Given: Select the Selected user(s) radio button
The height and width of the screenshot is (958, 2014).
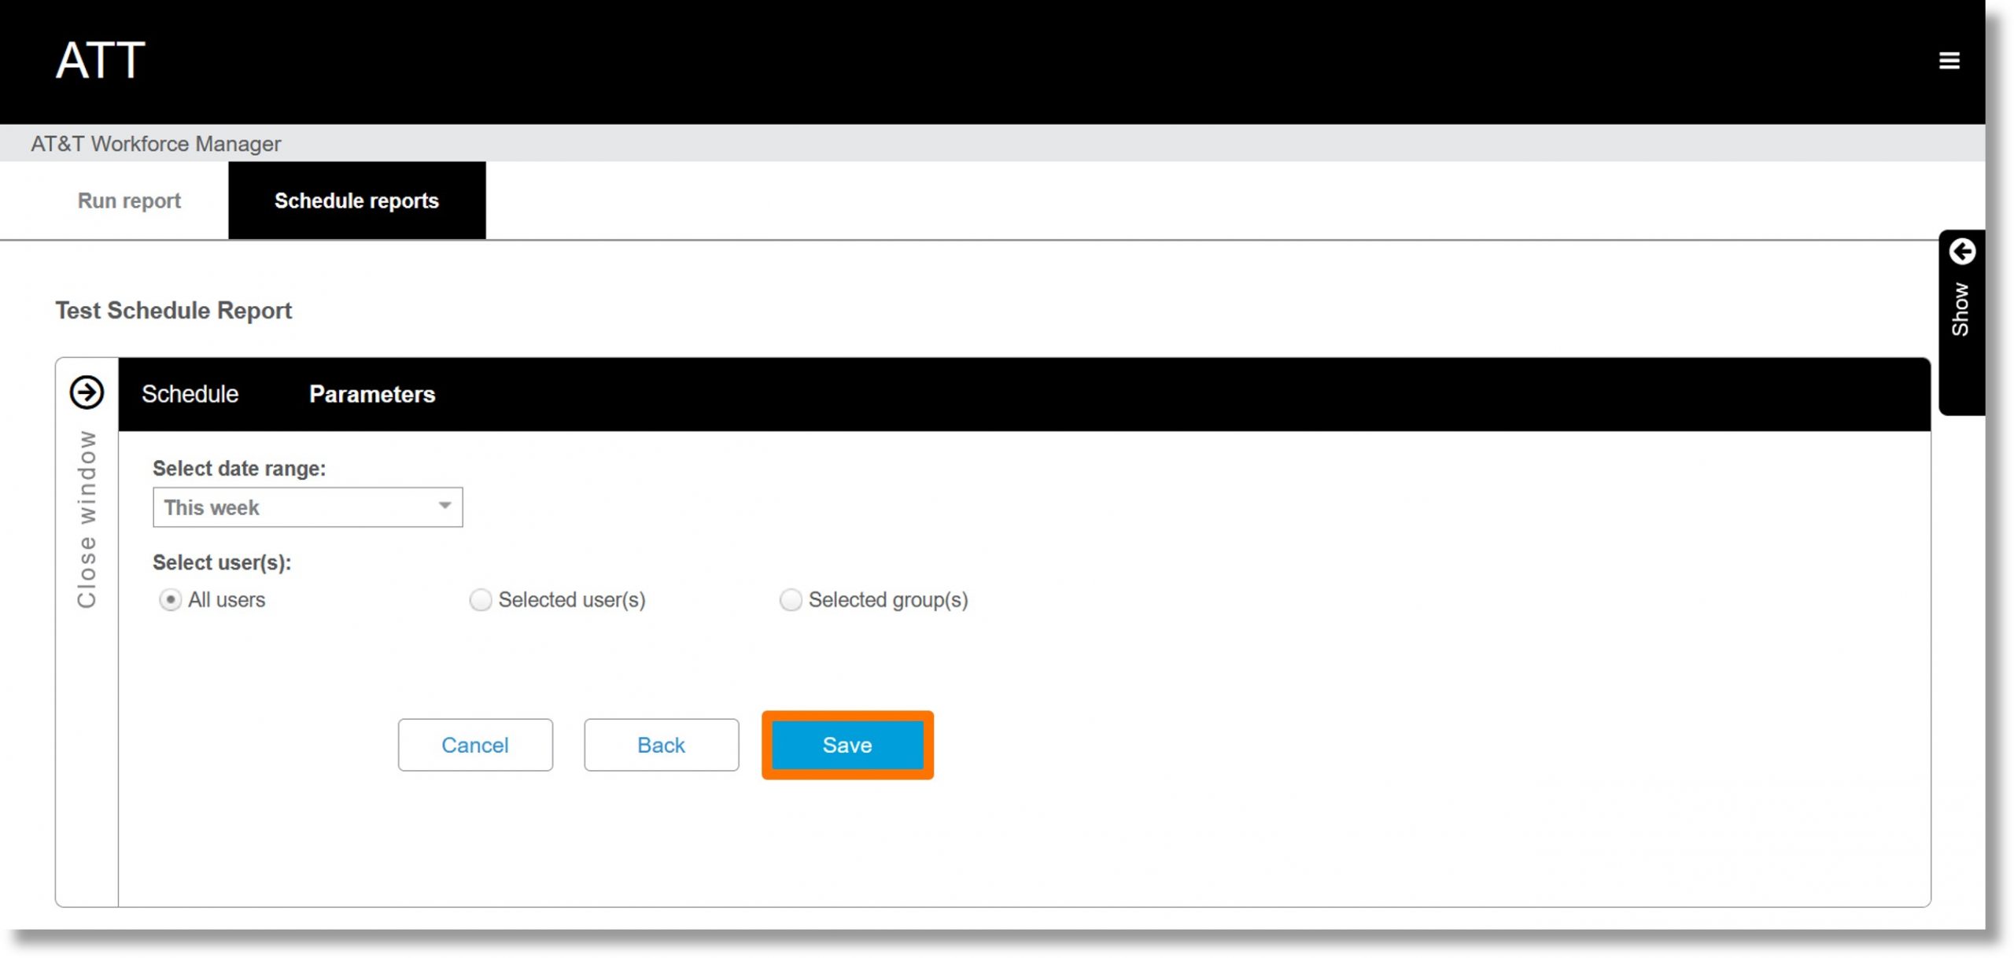Looking at the screenshot, I should (481, 599).
